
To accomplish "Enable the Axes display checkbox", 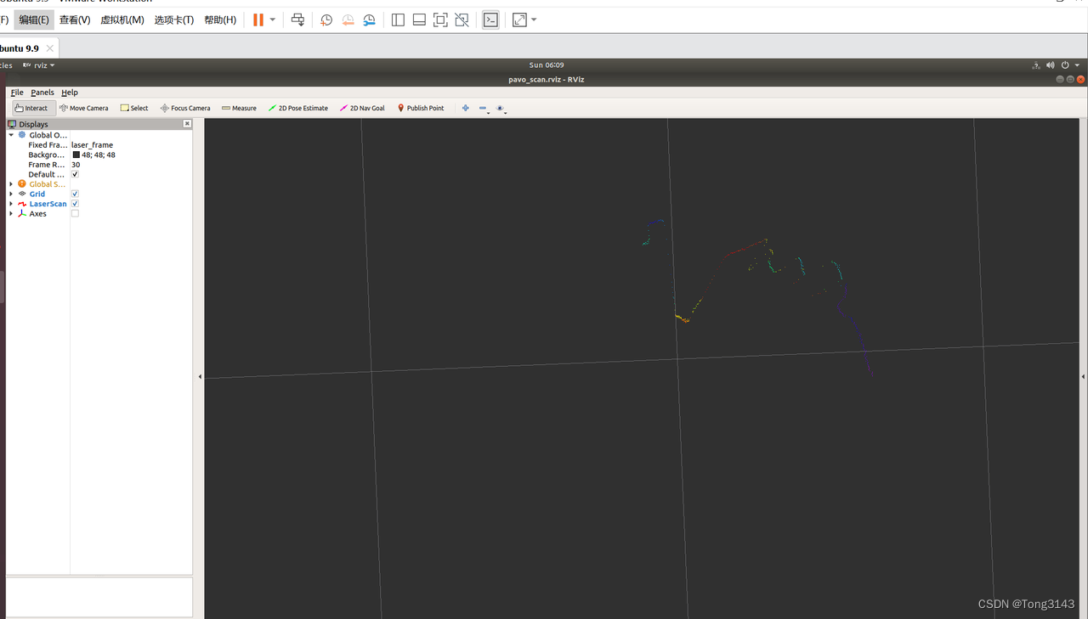I will (x=75, y=214).
